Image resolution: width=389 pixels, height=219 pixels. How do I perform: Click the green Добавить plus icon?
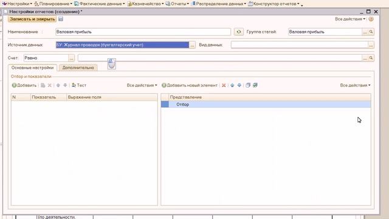pyautogui.click(x=14, y=85)
